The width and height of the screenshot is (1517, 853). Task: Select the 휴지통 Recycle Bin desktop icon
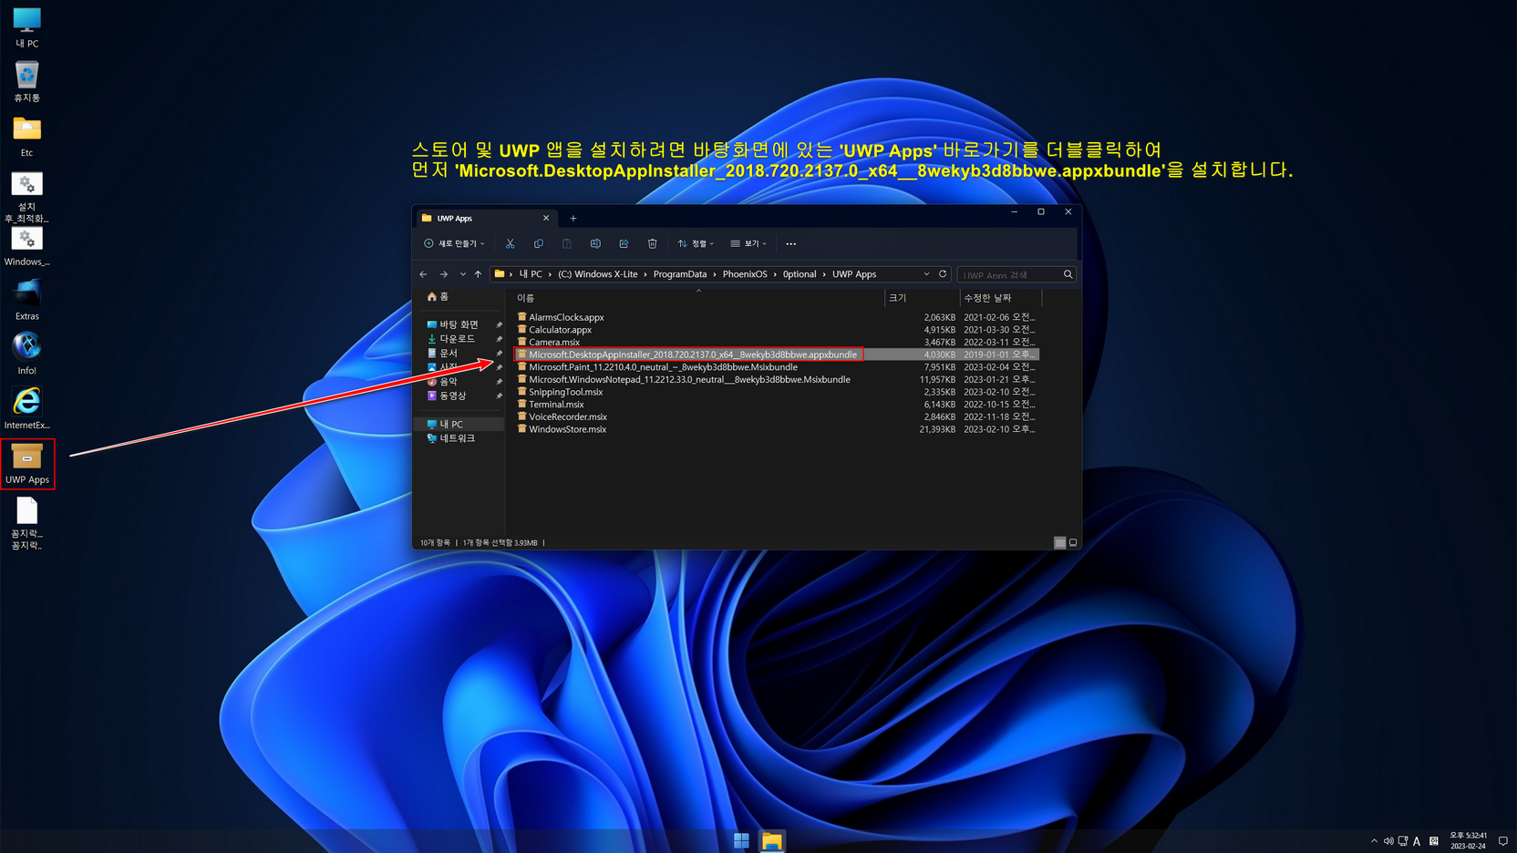coord(26,82)
